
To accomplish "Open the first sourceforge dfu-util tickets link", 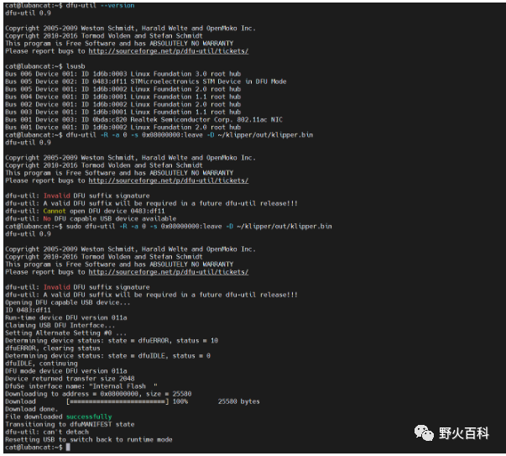I will coord(169,51).
